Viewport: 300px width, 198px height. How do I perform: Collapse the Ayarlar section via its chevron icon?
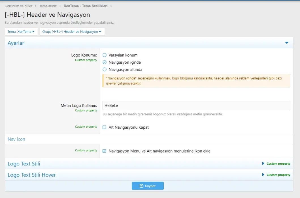tap(287, 42)
